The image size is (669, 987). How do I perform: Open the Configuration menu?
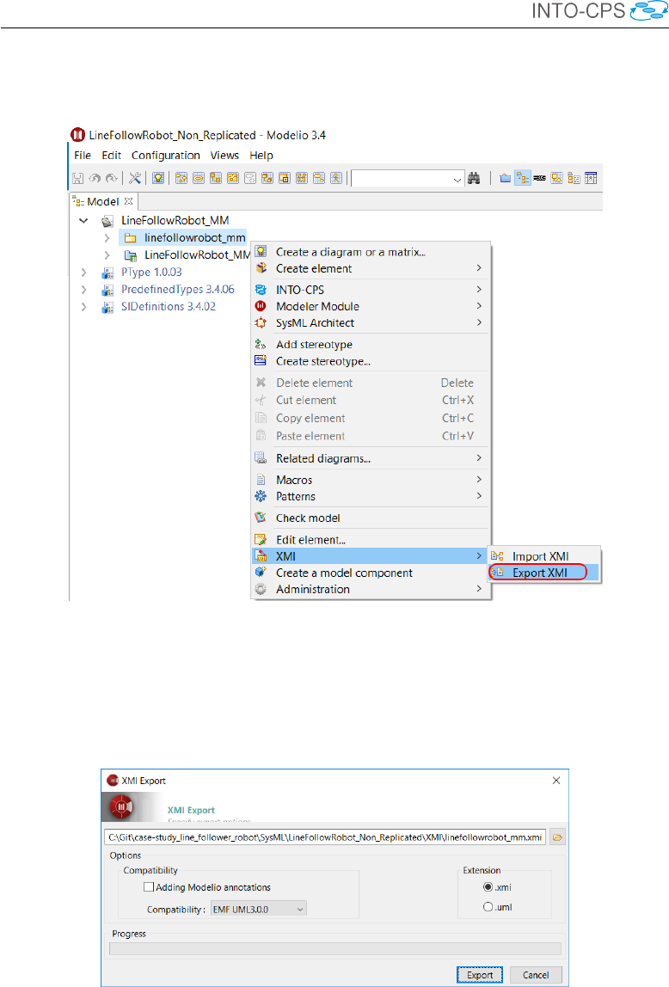point(165,156)
